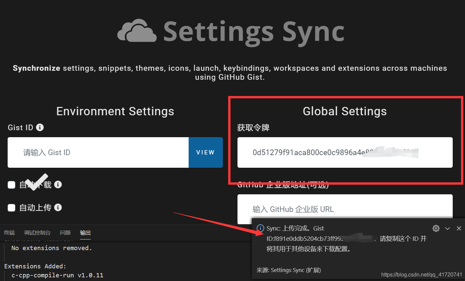This screenshot has width=465, height=281.
Task: Click the 获取令牌 token input field
Action: (345, 152)
